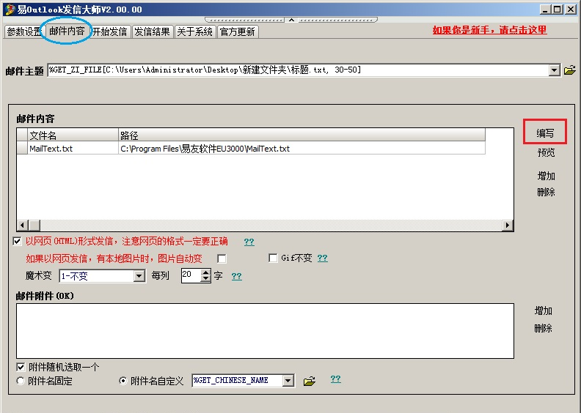Click inside the 邮件附件 attachment list box

(x=265, y=331)
